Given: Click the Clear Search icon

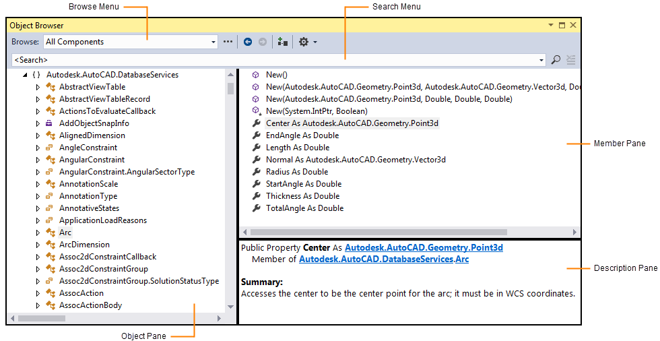Looking at the screenshot, I should (x=571, y=60).
